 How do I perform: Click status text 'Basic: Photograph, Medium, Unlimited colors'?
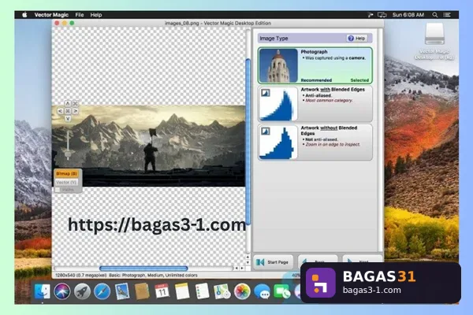point(153,275)
